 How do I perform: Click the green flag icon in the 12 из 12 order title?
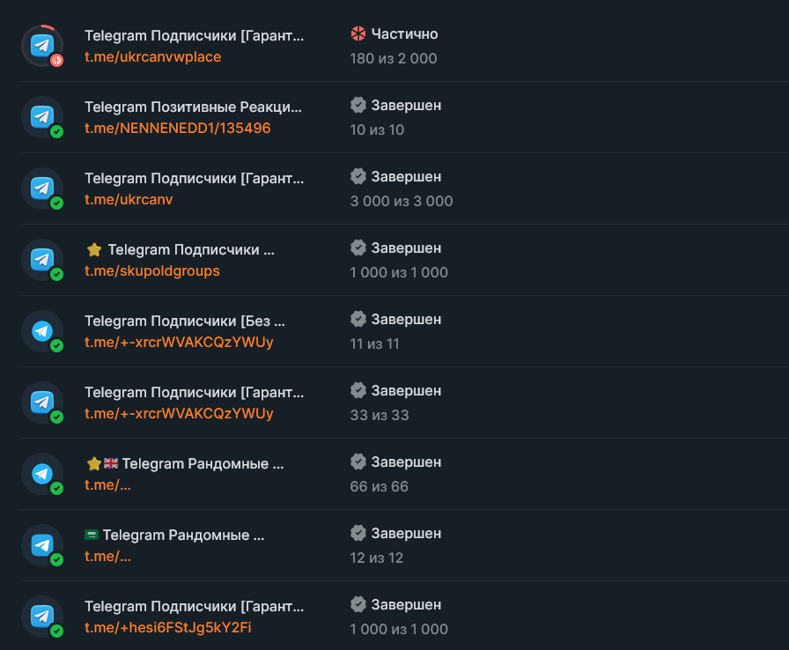coord(92,536)
